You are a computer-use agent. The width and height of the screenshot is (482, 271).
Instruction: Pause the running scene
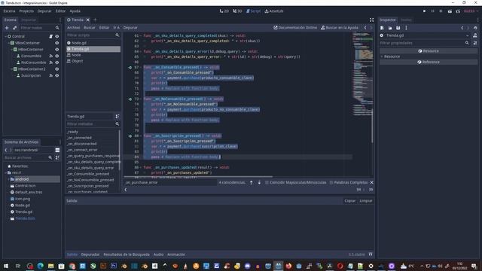(x=432, y=11)
